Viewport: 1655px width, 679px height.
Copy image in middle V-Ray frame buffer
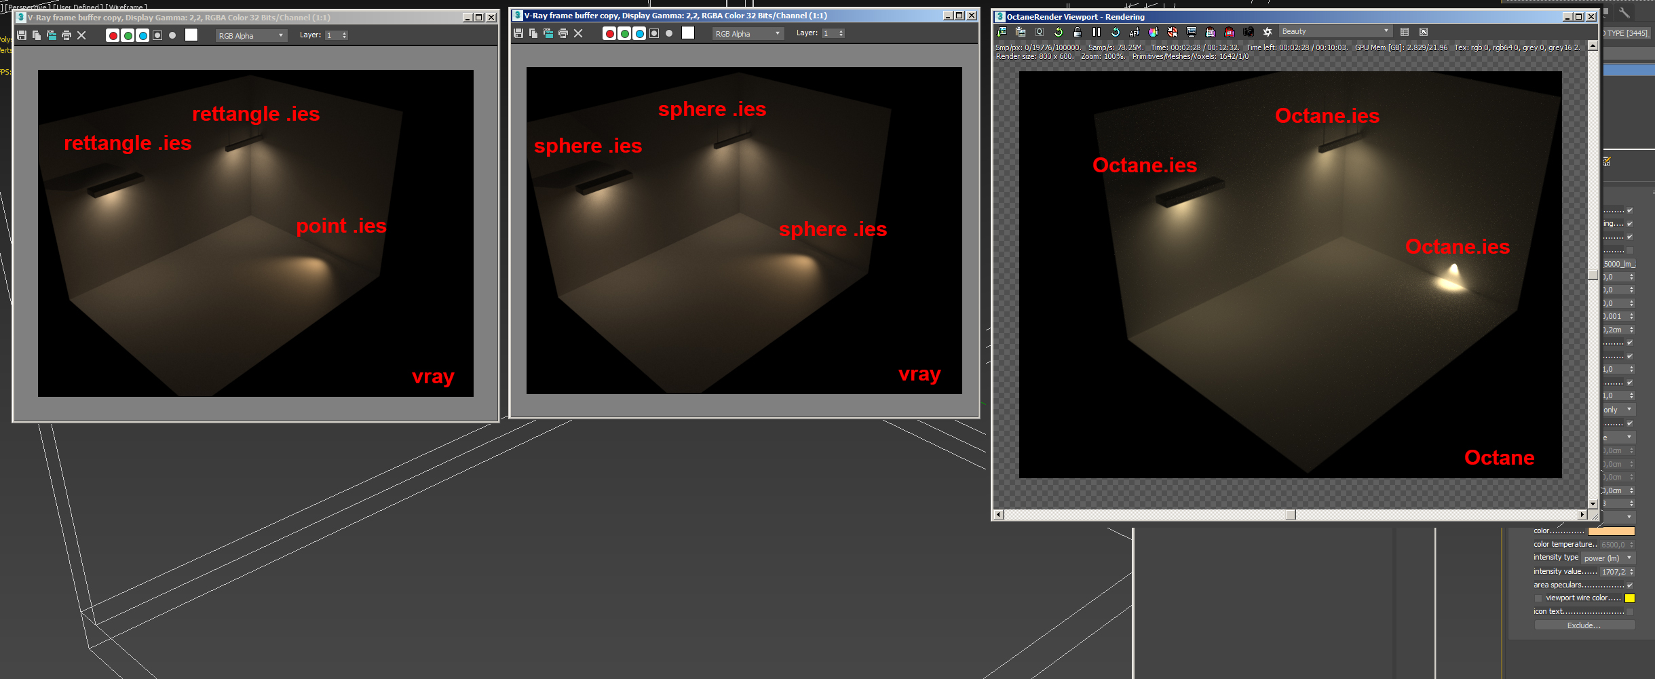[x=533, y=33]
